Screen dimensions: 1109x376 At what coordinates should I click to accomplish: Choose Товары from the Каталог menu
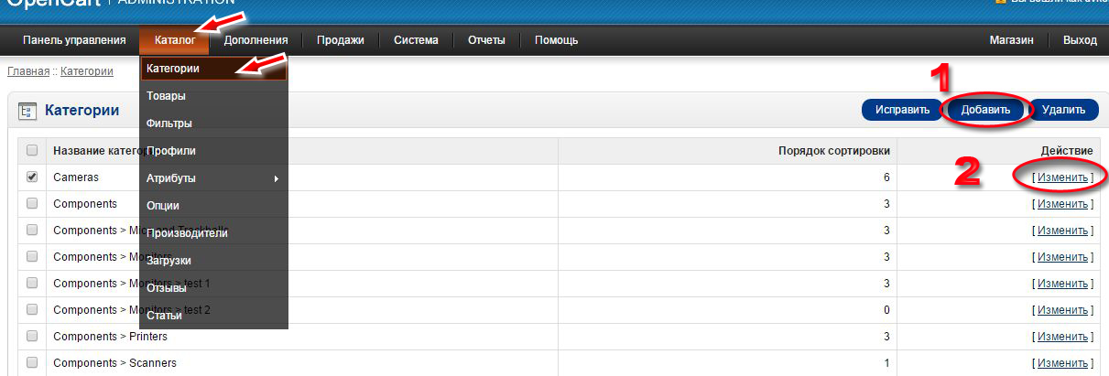tap(166, 96)
